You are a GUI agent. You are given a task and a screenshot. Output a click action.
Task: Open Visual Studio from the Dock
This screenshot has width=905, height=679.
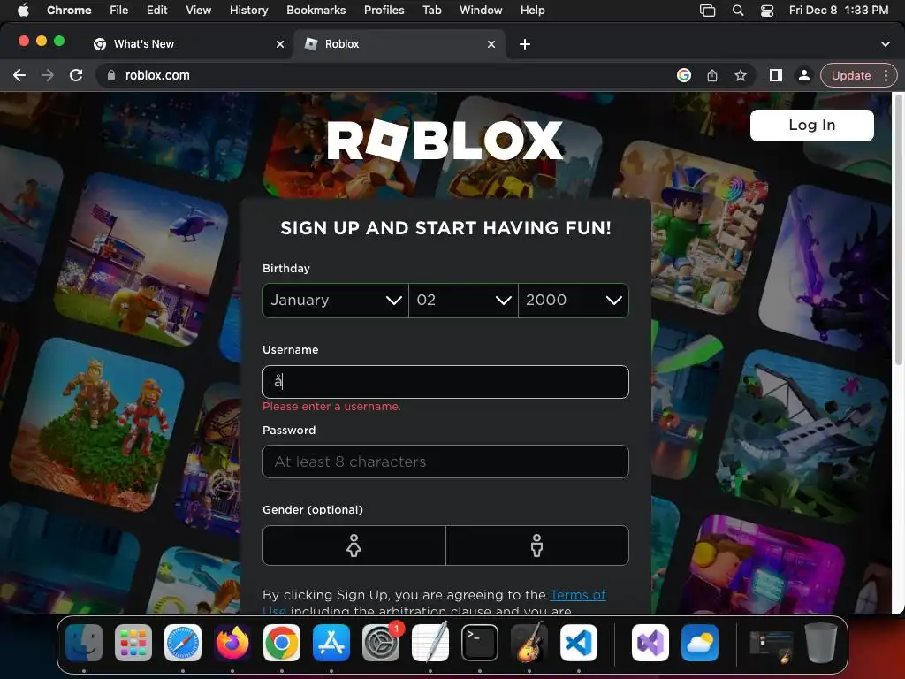pyautogui.click(x=650, y=643)
